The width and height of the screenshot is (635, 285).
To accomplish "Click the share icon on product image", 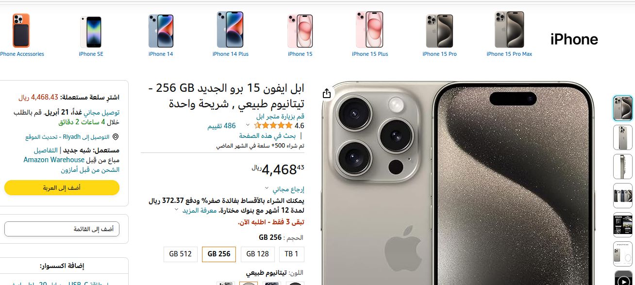I will tap(327, 93).
